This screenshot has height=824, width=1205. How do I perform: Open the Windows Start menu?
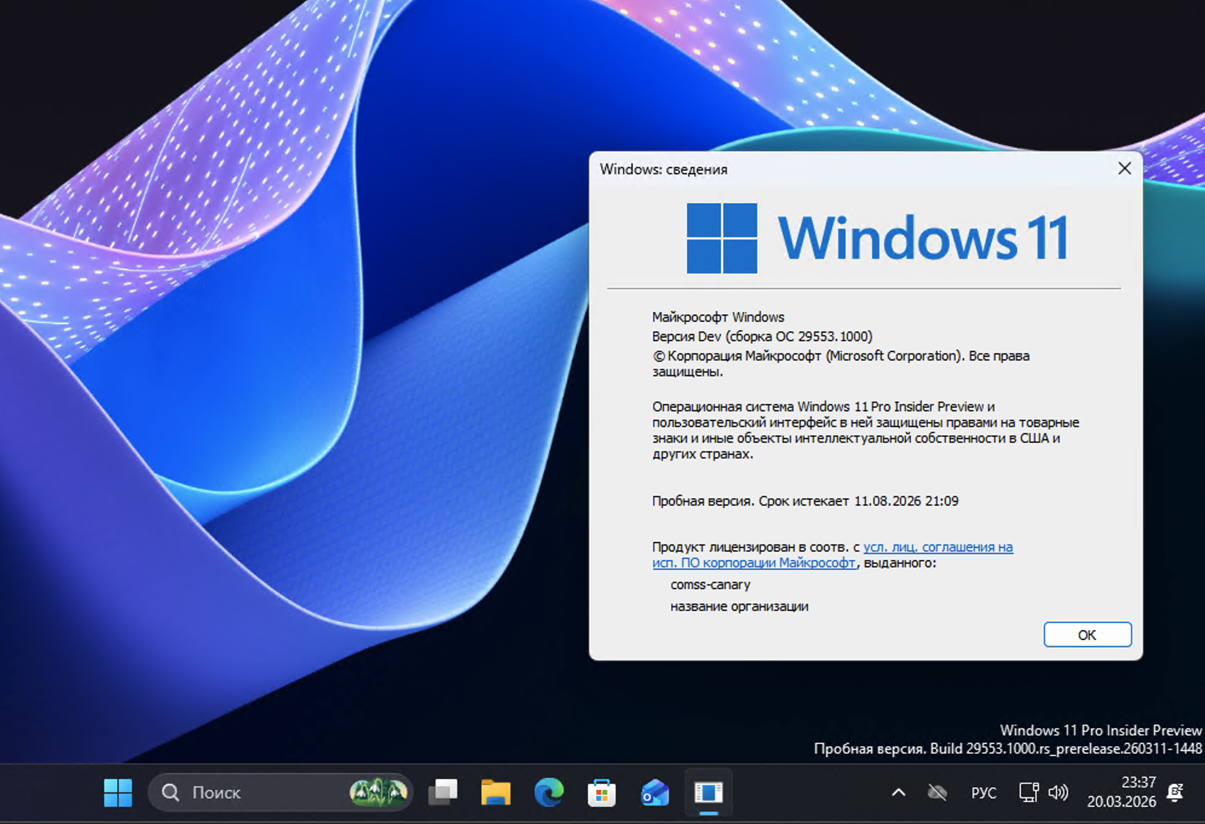click(118, 793)
